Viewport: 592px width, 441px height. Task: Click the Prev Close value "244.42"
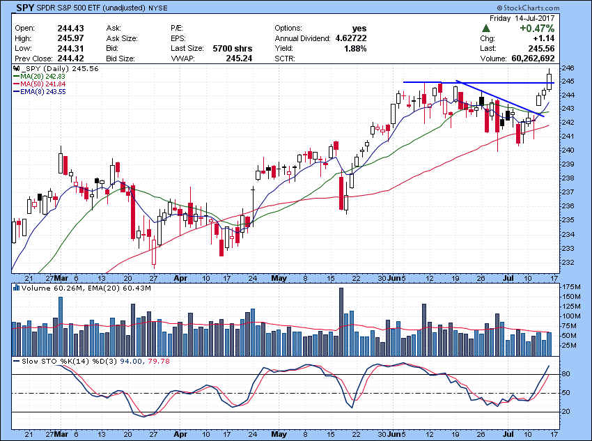point(70,59)
